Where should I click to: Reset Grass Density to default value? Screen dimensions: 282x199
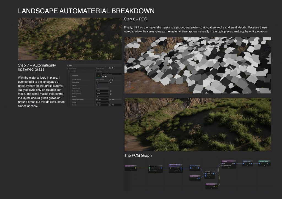coord(110,82)
